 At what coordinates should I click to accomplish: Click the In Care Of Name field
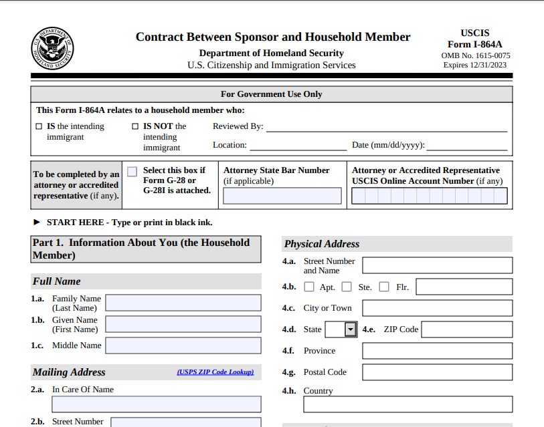pos(156,404)
